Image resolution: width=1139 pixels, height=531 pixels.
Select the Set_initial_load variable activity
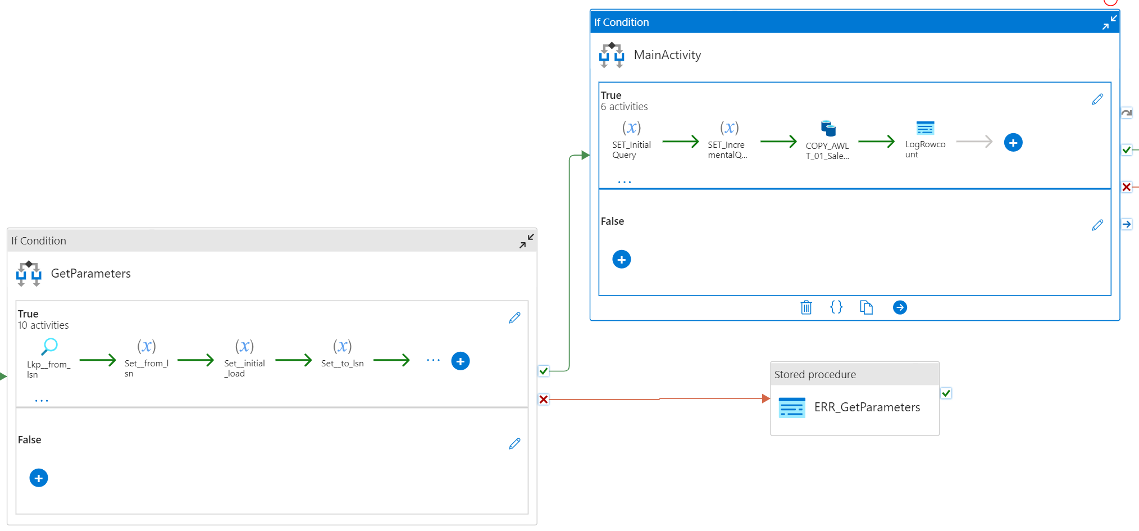tap(244, 358)
